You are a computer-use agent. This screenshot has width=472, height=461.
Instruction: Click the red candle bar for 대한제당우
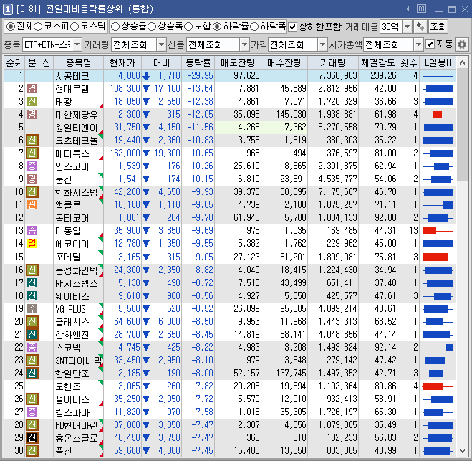pyautogui.click(x=438, y=115)
